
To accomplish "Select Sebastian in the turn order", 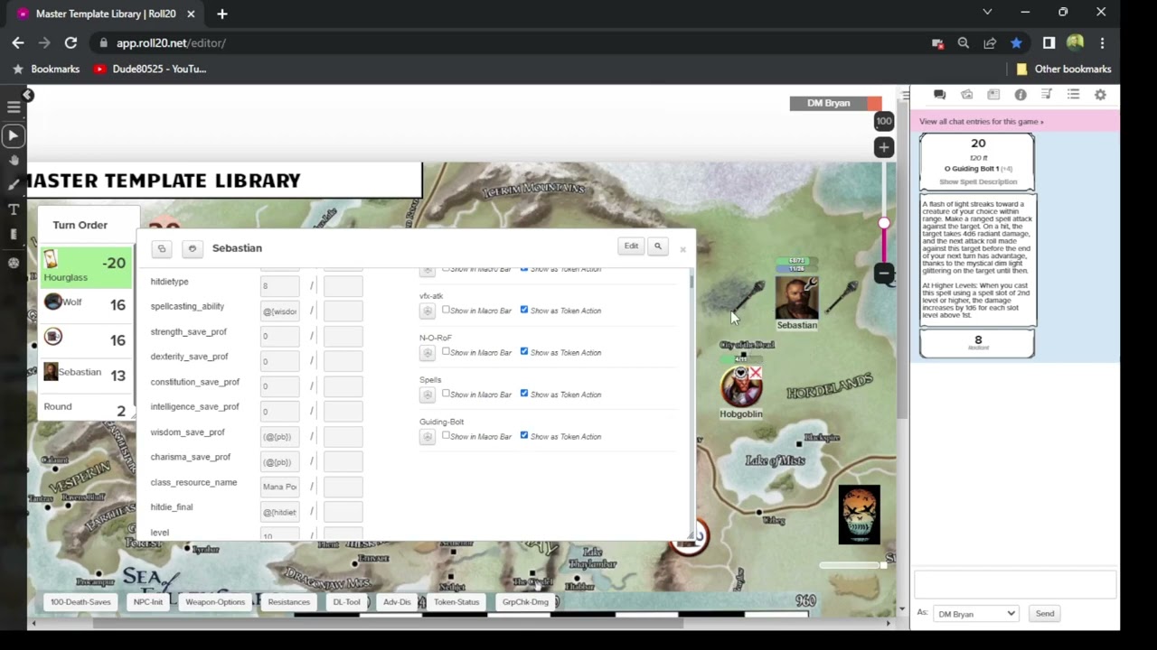I will click(87, 374).
